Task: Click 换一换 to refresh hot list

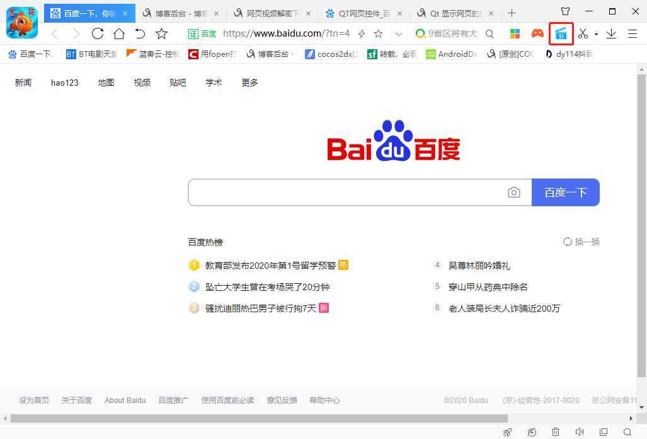Action: pyautogui.click(x=581, y=242)
